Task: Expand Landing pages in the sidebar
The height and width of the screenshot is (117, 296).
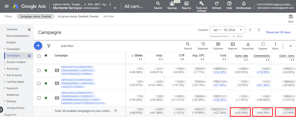Action: [5, 82]
